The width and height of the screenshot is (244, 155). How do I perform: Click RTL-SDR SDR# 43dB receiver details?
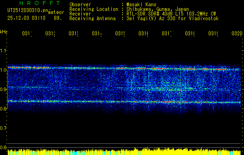point(171,14)
